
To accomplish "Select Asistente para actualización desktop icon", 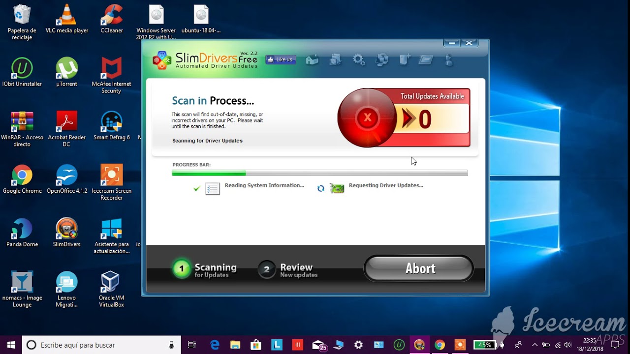I will coord(112,236).
